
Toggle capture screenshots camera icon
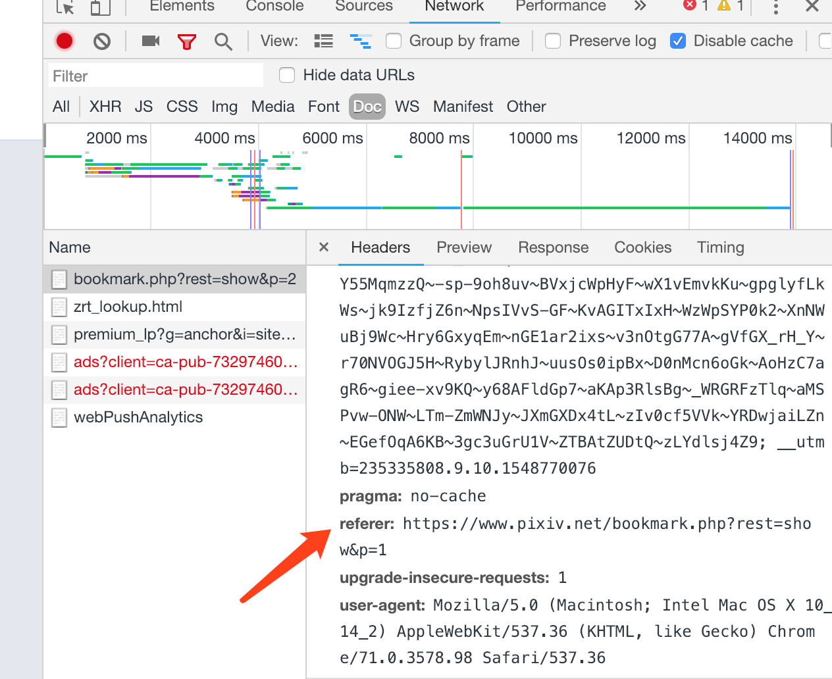[x=151, y=41]
